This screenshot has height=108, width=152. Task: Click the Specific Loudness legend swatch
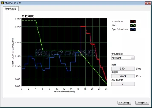[133, 29]
